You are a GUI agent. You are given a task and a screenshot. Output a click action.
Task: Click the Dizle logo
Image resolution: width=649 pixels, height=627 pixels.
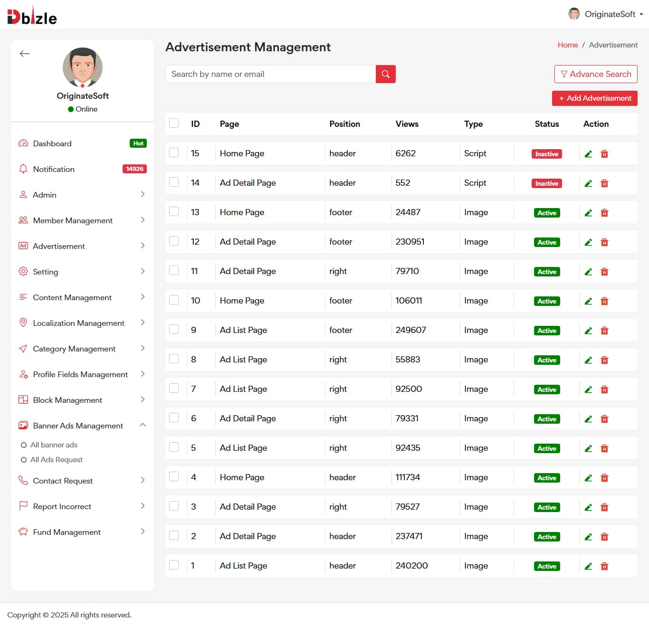coord(32,17)
